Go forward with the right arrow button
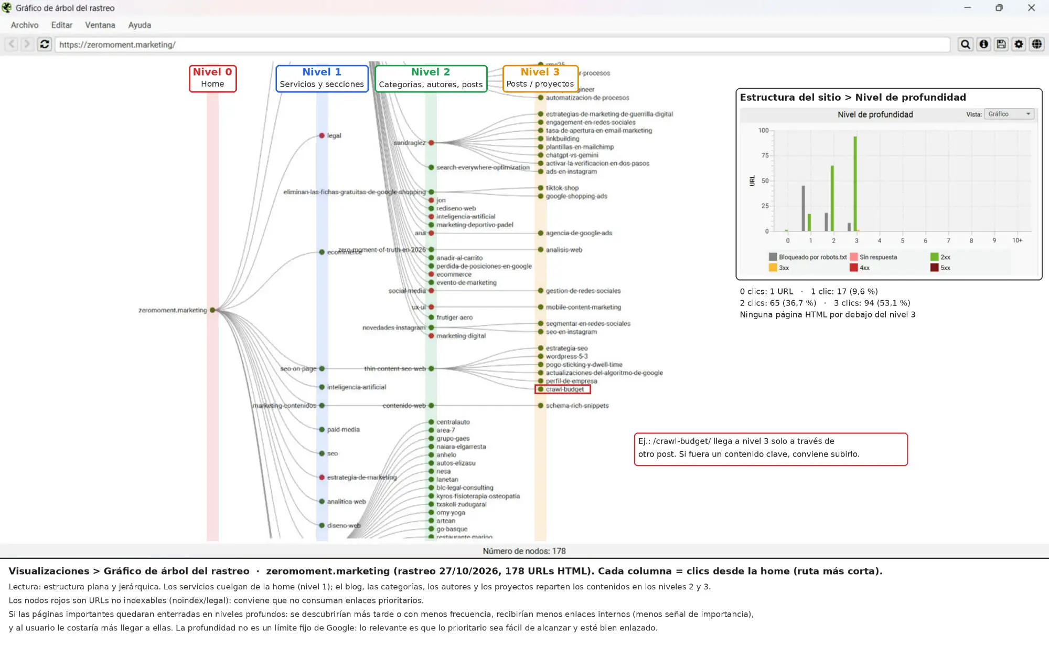This screenshot has height=667, width=1049. 27,45
